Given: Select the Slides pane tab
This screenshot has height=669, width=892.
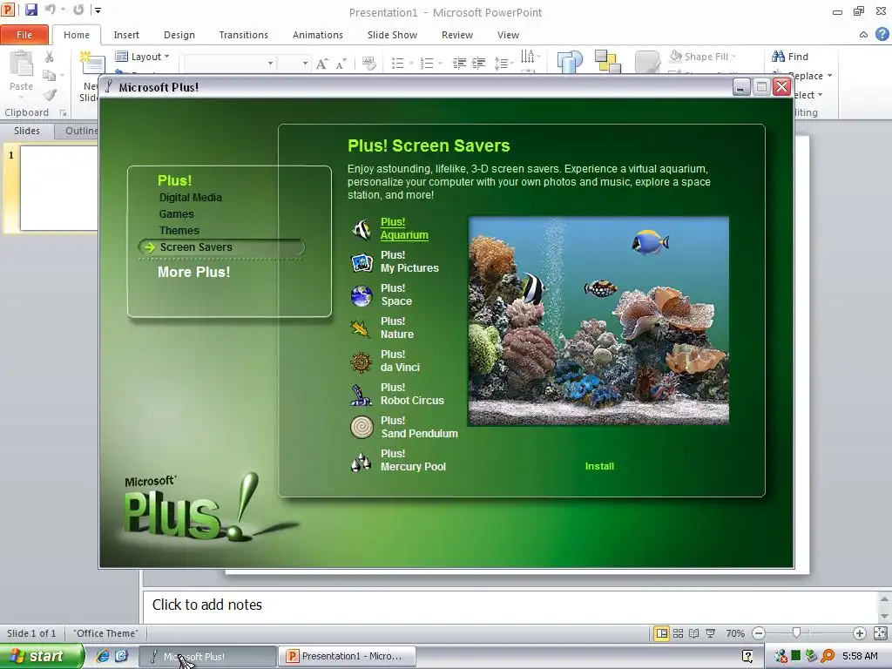Looking at the screenshot, I should pyautogui.click(x=27, y=131).
